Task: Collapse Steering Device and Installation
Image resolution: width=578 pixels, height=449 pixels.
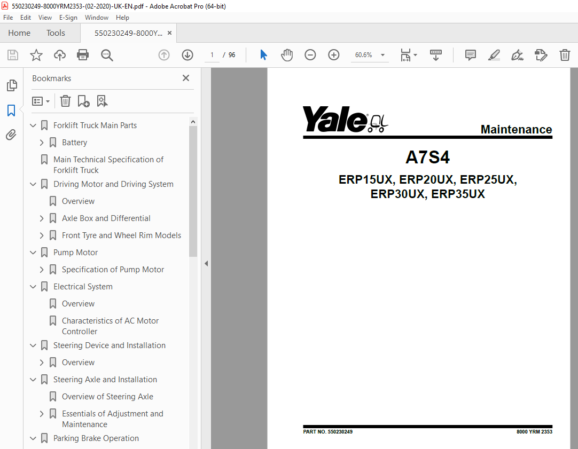Action: click(x=33, y=345)
